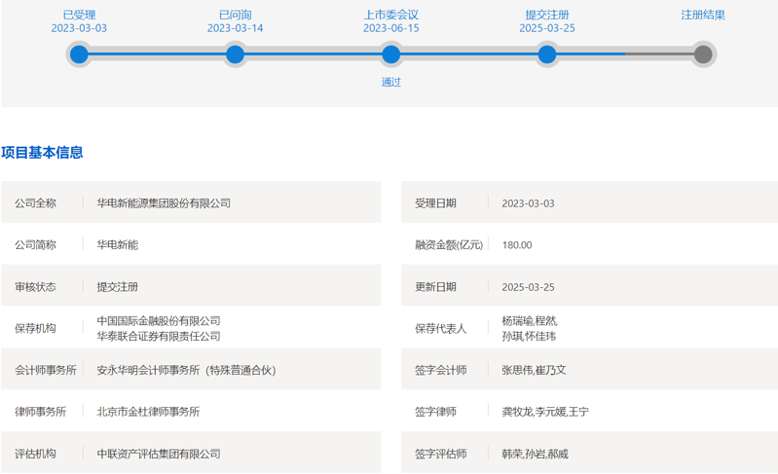
Task: Click the 公司全称 field label
Action: coord(35,203)
